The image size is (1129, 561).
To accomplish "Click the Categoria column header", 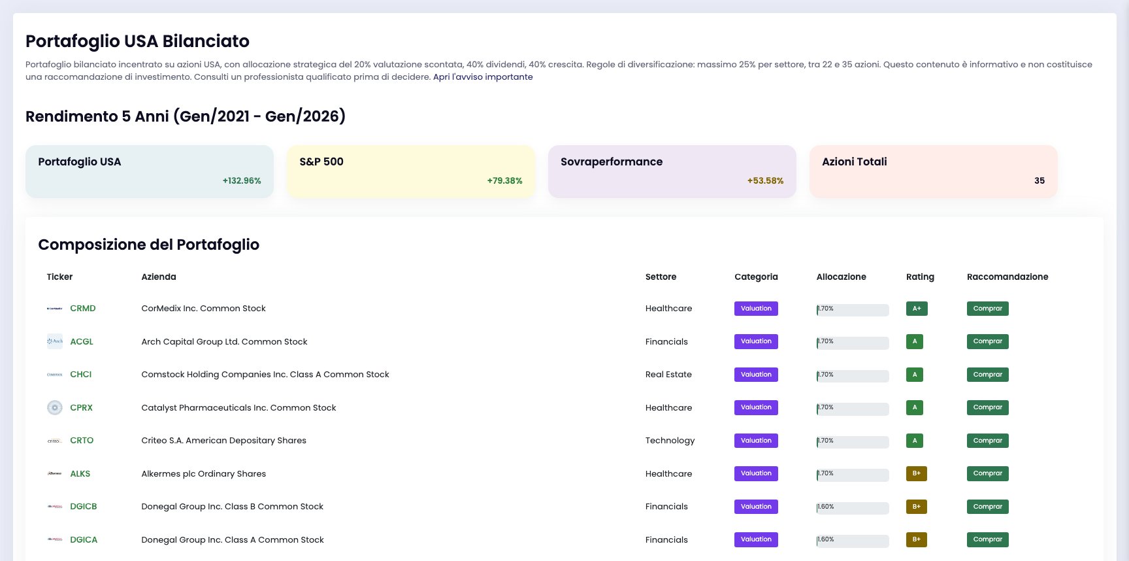I will pyautogui.click(x=756, y=277).
